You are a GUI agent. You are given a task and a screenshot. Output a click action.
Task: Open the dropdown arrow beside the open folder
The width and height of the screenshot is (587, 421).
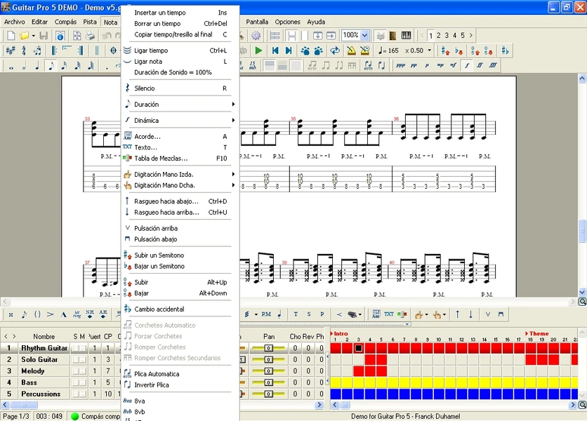33,36
